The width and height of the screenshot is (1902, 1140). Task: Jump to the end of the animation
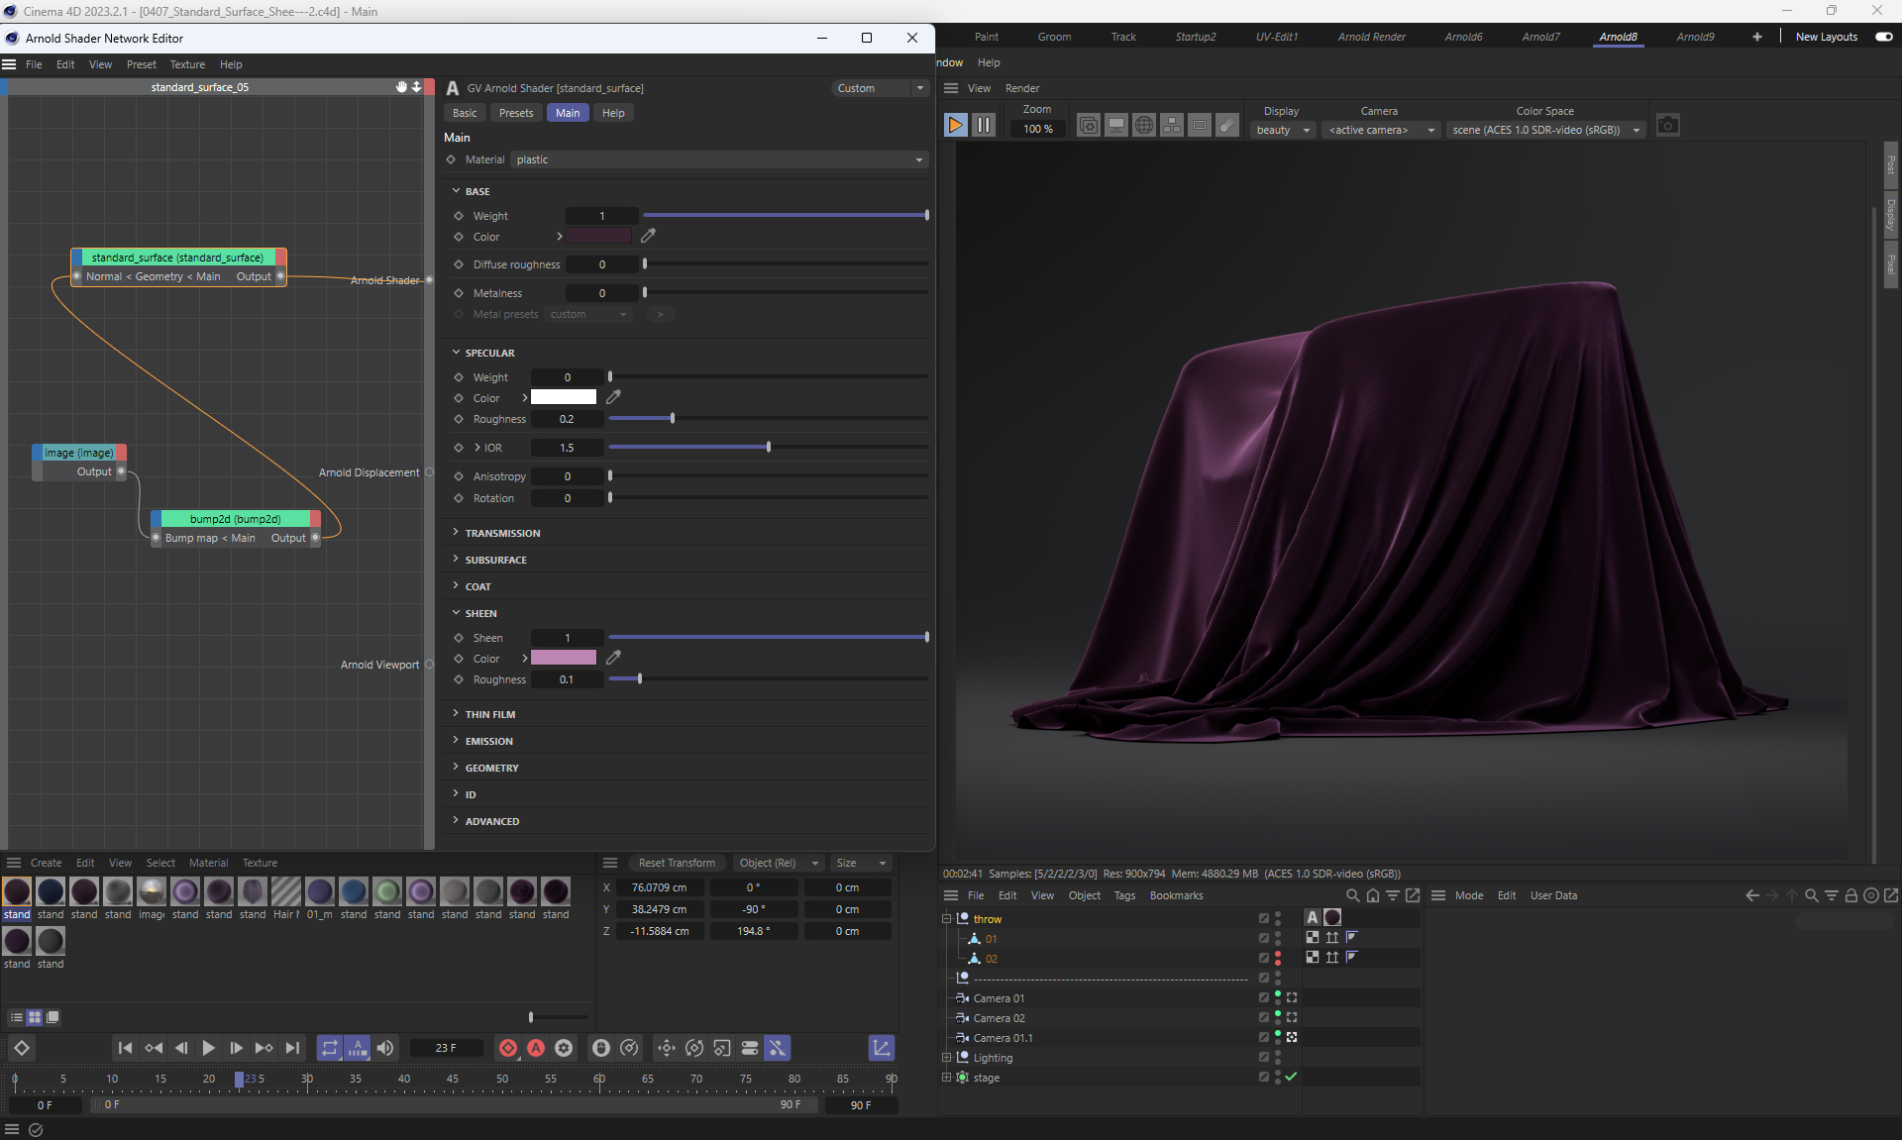[x=292, y=1048]
